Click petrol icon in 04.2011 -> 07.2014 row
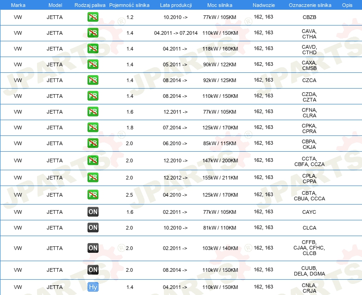This screenshot has height=295, width=362. pyautogui.click(x=93, y=33)
